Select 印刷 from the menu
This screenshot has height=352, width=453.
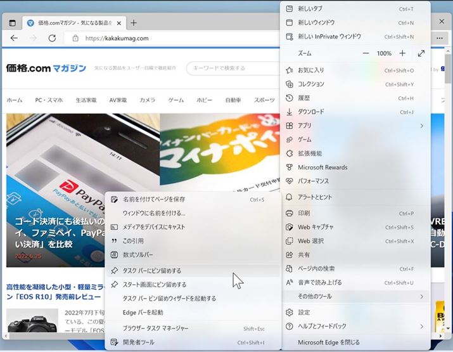(355, 214)
